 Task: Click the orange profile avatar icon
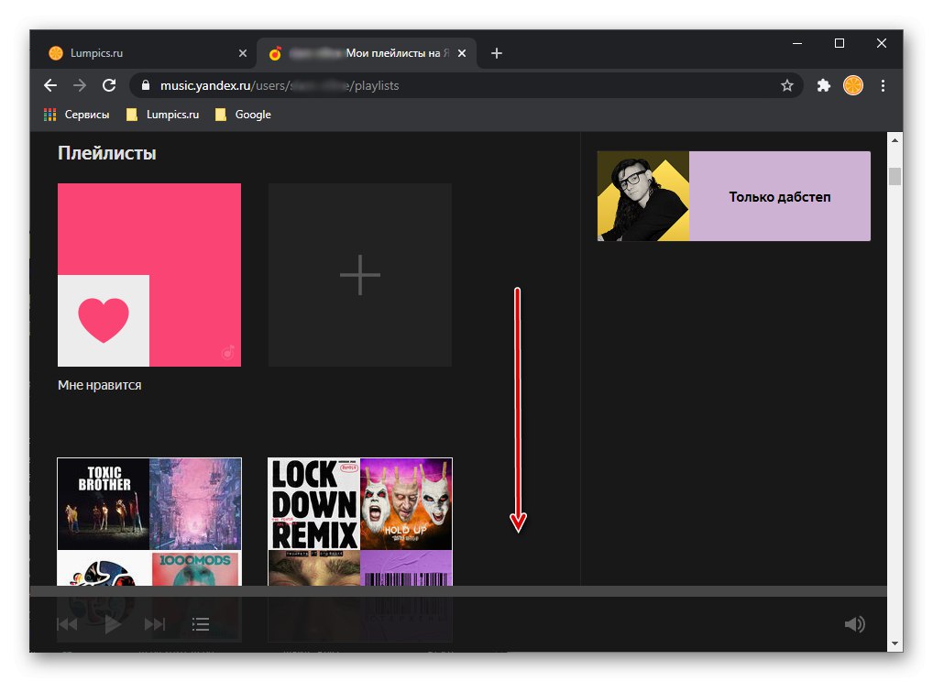pos(853,85)
